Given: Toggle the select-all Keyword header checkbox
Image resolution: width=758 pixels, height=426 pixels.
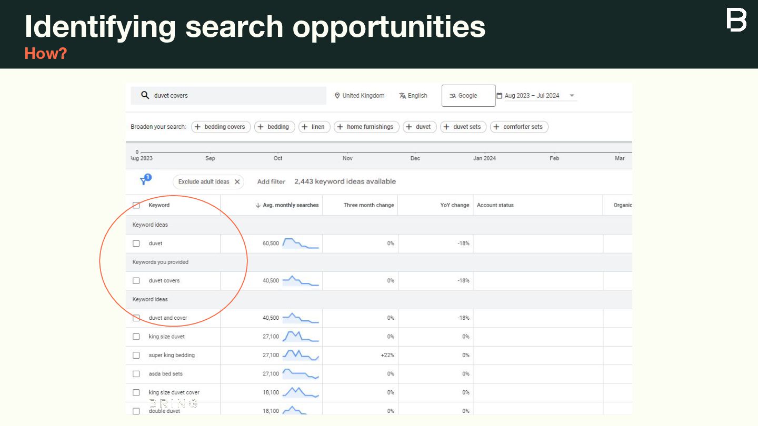Looking at the screenshot, I should point(136,205).
